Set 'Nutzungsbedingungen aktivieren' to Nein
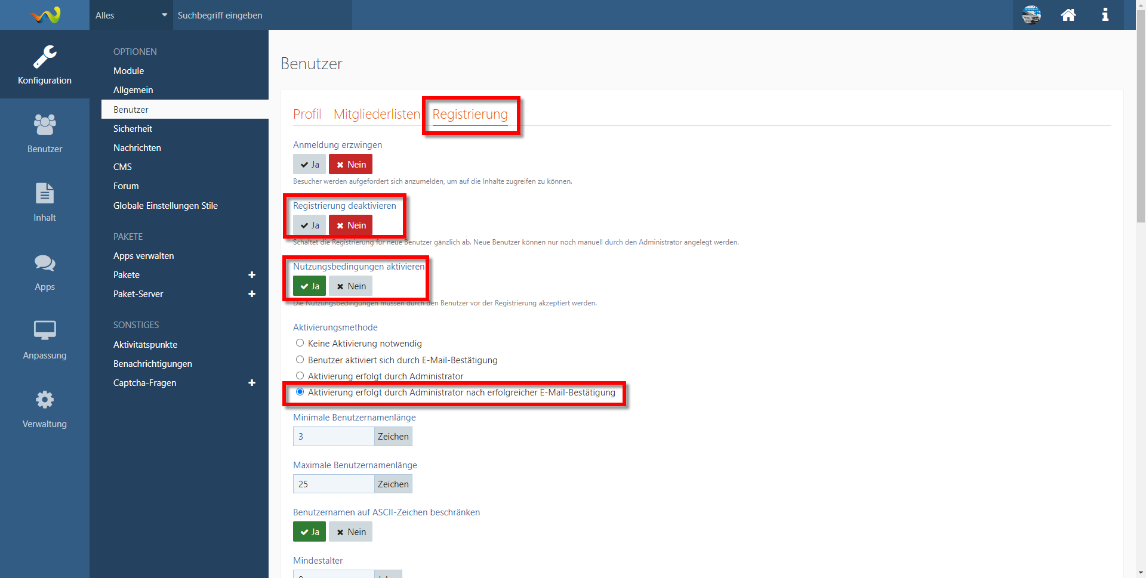This screenshot has width=1146, height=578. [x=350, y=286]
